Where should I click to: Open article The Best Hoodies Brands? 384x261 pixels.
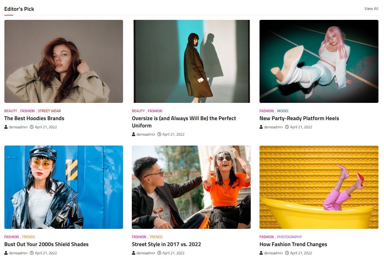coord(34,118)
